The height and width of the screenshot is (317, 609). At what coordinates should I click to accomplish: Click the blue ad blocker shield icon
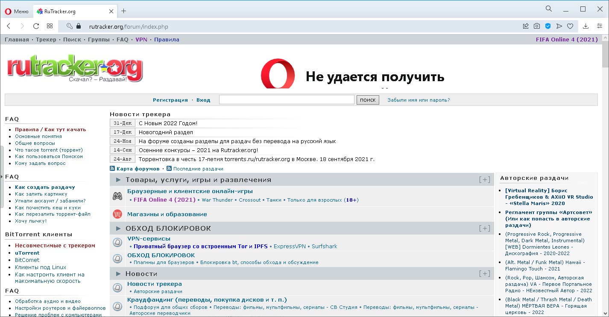click(548, 26)
